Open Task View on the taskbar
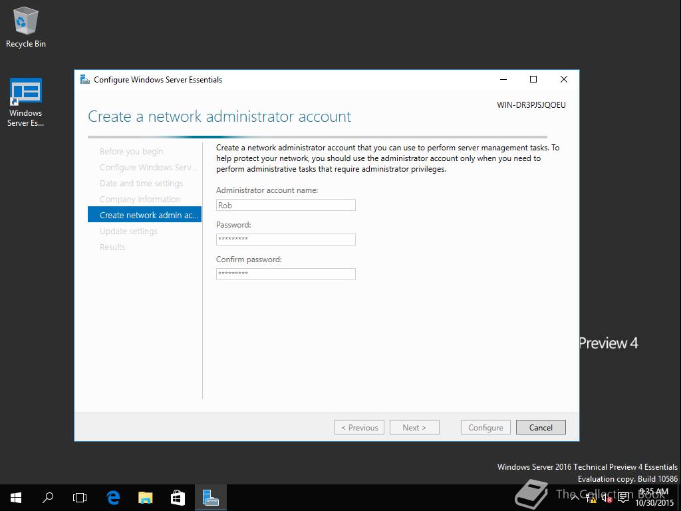 (80, 498)
